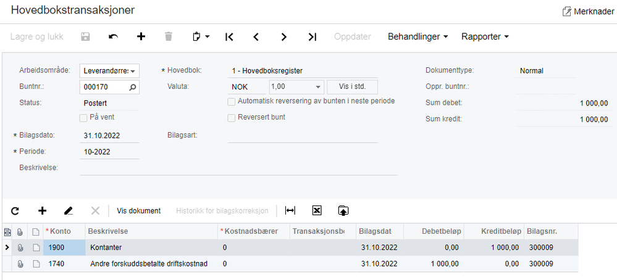This screenshot has height=280, width=617.
Task: Undo changes with the undo arrow
Action: tap(113, 36)
